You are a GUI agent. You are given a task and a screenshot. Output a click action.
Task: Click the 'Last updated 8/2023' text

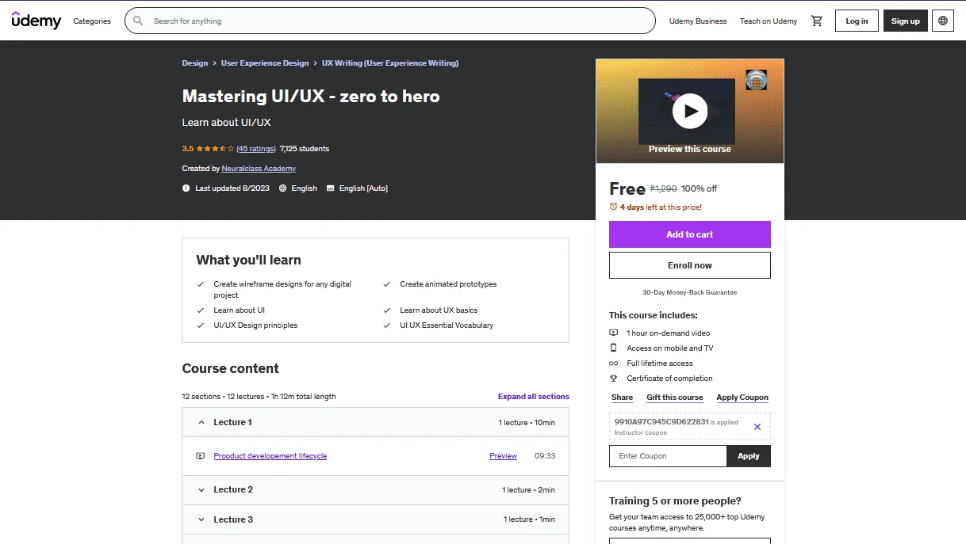(x=232, y=188)
